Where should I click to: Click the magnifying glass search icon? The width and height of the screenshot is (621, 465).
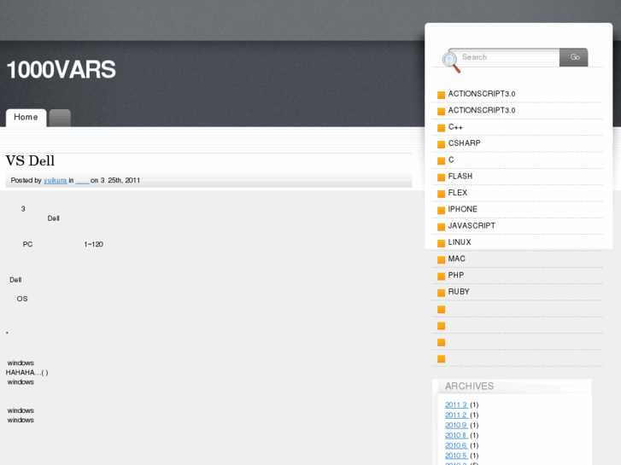pyautogui.click(x=451, y=62)
